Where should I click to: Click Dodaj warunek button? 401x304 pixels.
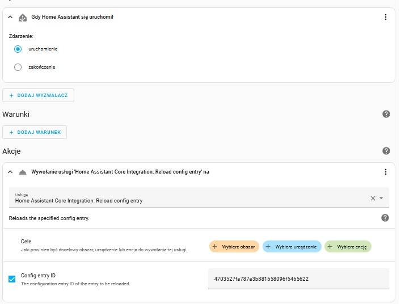(x=35, y=132)
